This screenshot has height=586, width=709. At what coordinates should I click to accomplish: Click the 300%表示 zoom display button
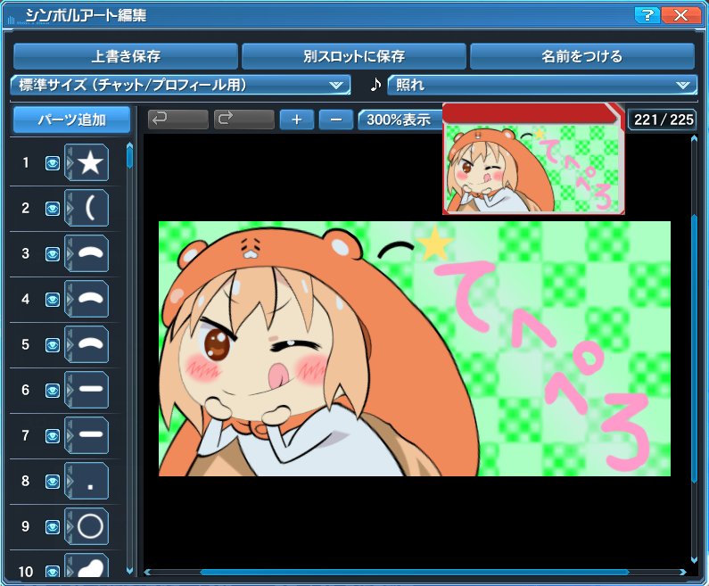pos(400,120)
